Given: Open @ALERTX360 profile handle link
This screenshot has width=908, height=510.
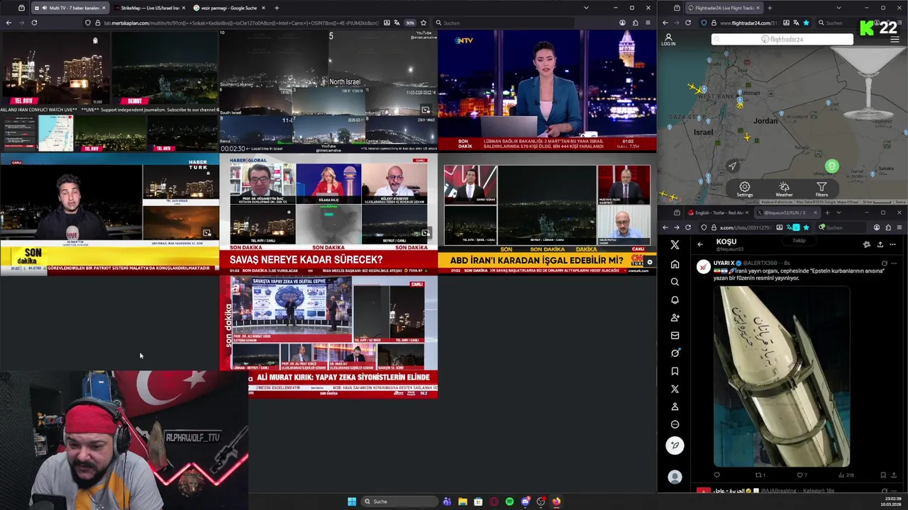Looking at the screenshot, I should (760, 263).
